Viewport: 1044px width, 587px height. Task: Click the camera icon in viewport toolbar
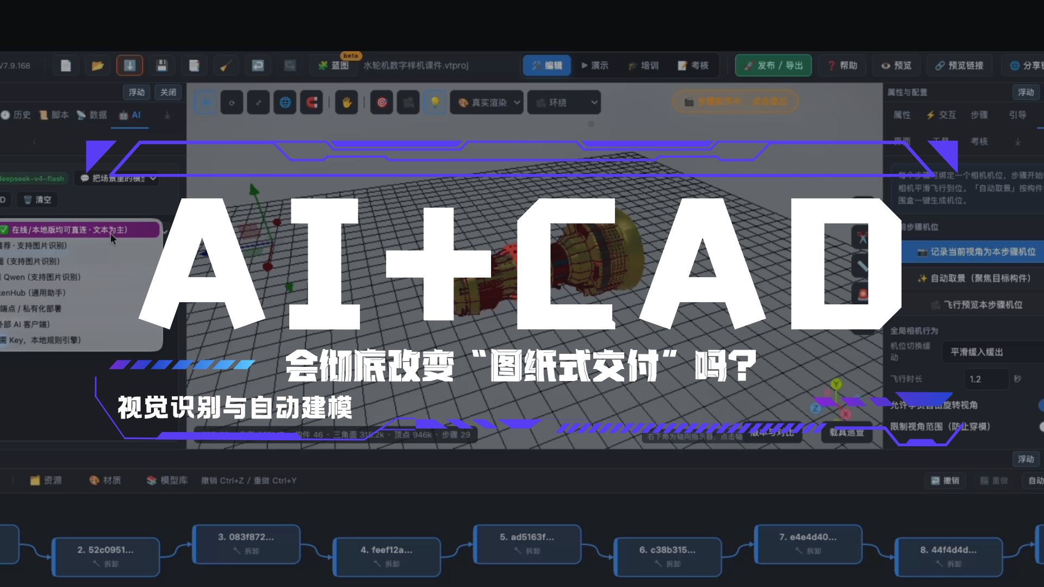(408, 103)
